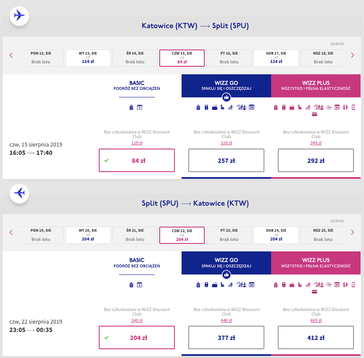Choose return date SOB 24, SIE
This screenshot has width=364, height=358.
click(x=276, y=235)
